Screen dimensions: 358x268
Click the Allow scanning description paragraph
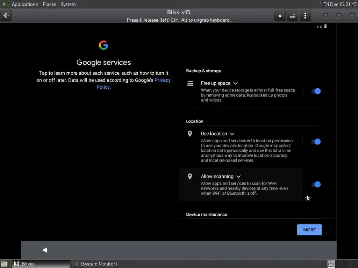click(x=244, y=188)
